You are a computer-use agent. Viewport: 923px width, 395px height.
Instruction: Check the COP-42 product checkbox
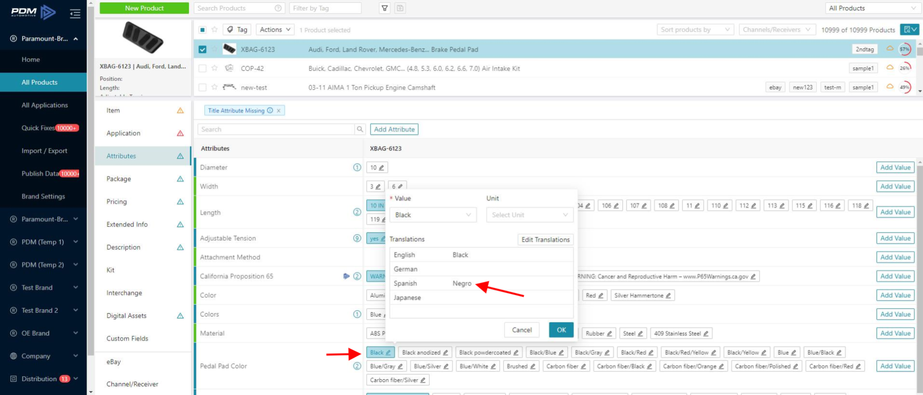pos(202,68)
